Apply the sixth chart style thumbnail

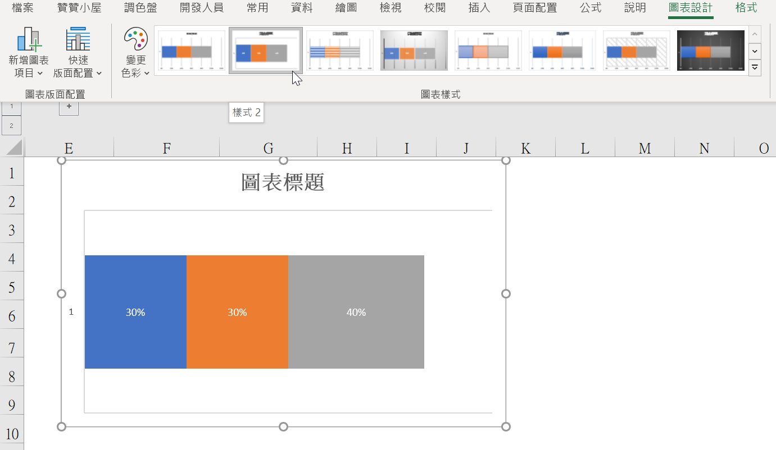click(562, 50)
